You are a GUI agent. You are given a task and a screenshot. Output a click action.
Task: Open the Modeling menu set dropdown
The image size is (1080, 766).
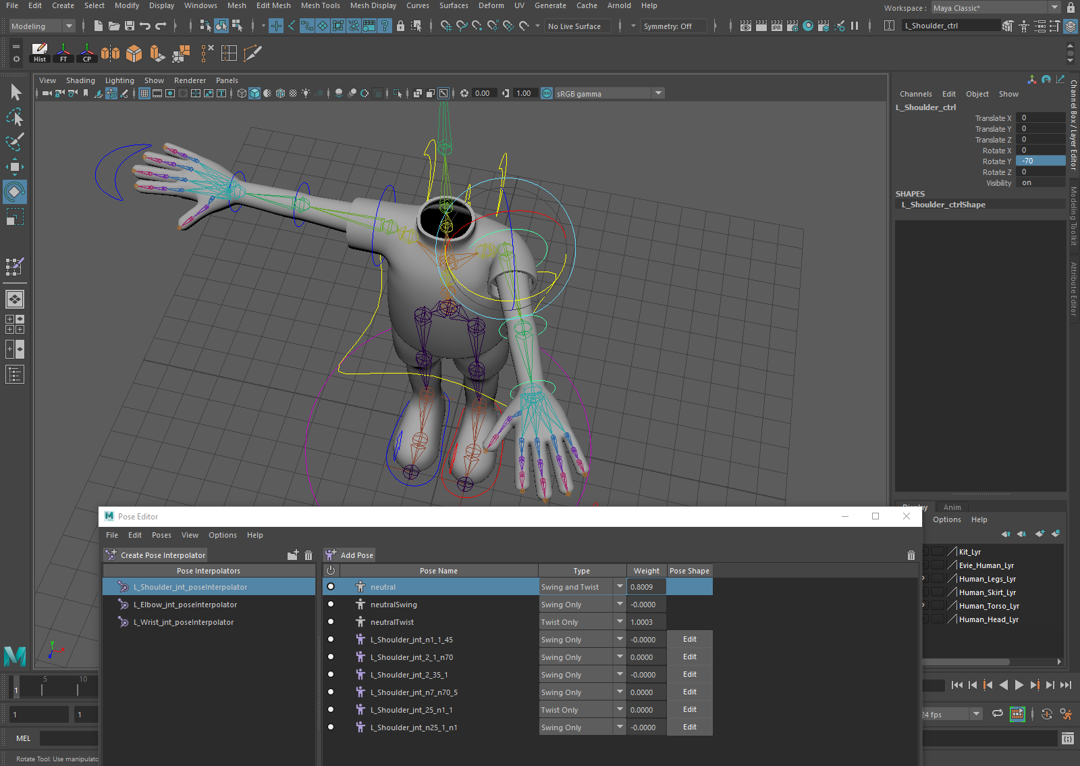click(68, 26)
